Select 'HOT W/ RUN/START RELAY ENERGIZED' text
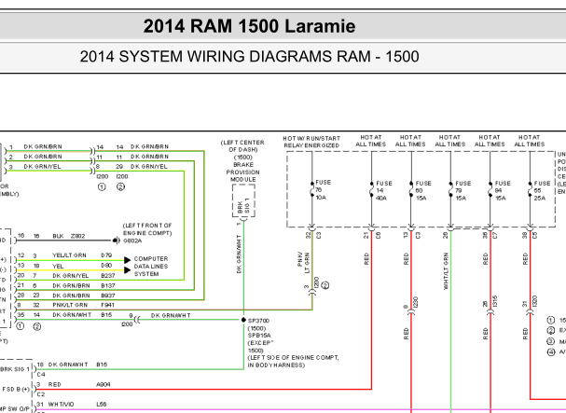 click(311, 142)
